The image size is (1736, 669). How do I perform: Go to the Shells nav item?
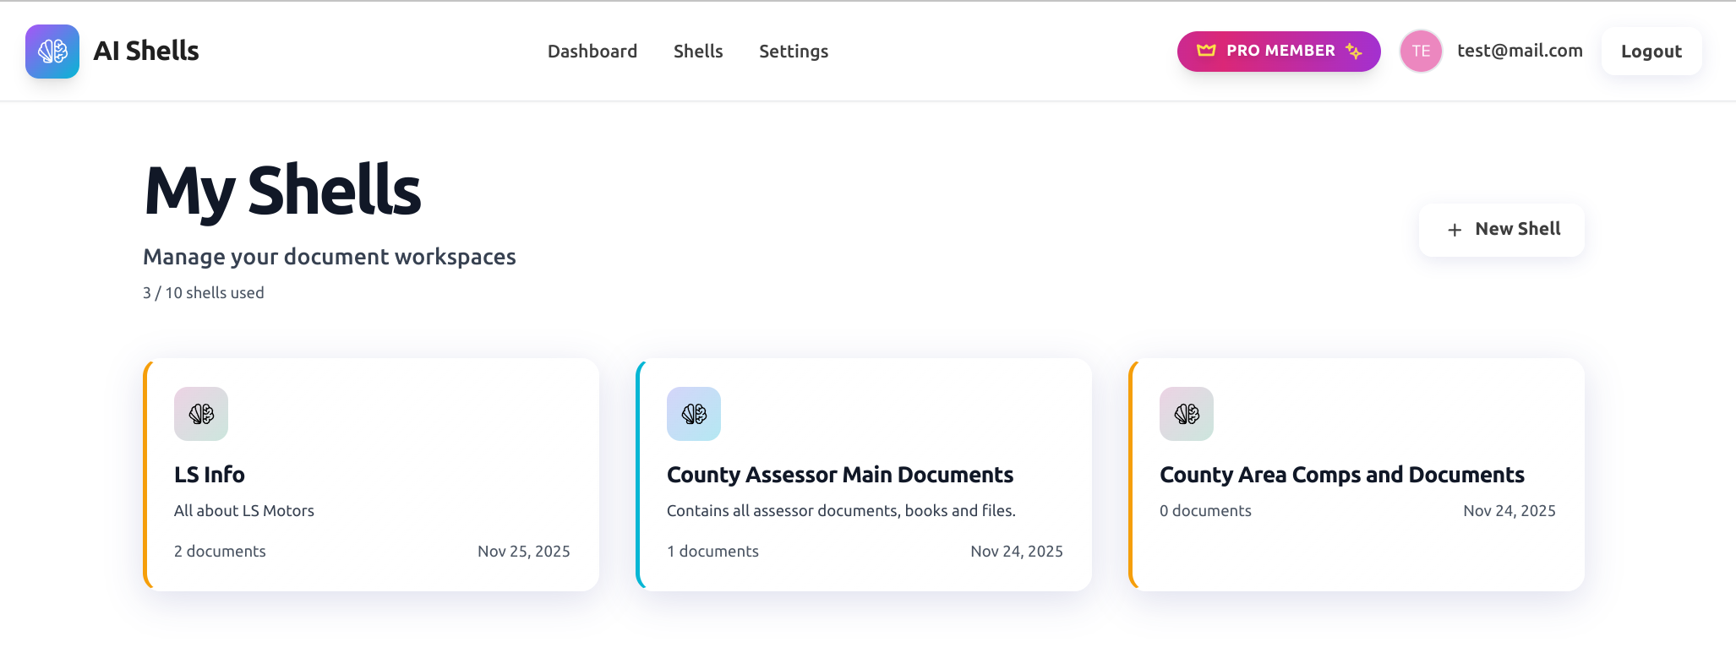[698, 52]
